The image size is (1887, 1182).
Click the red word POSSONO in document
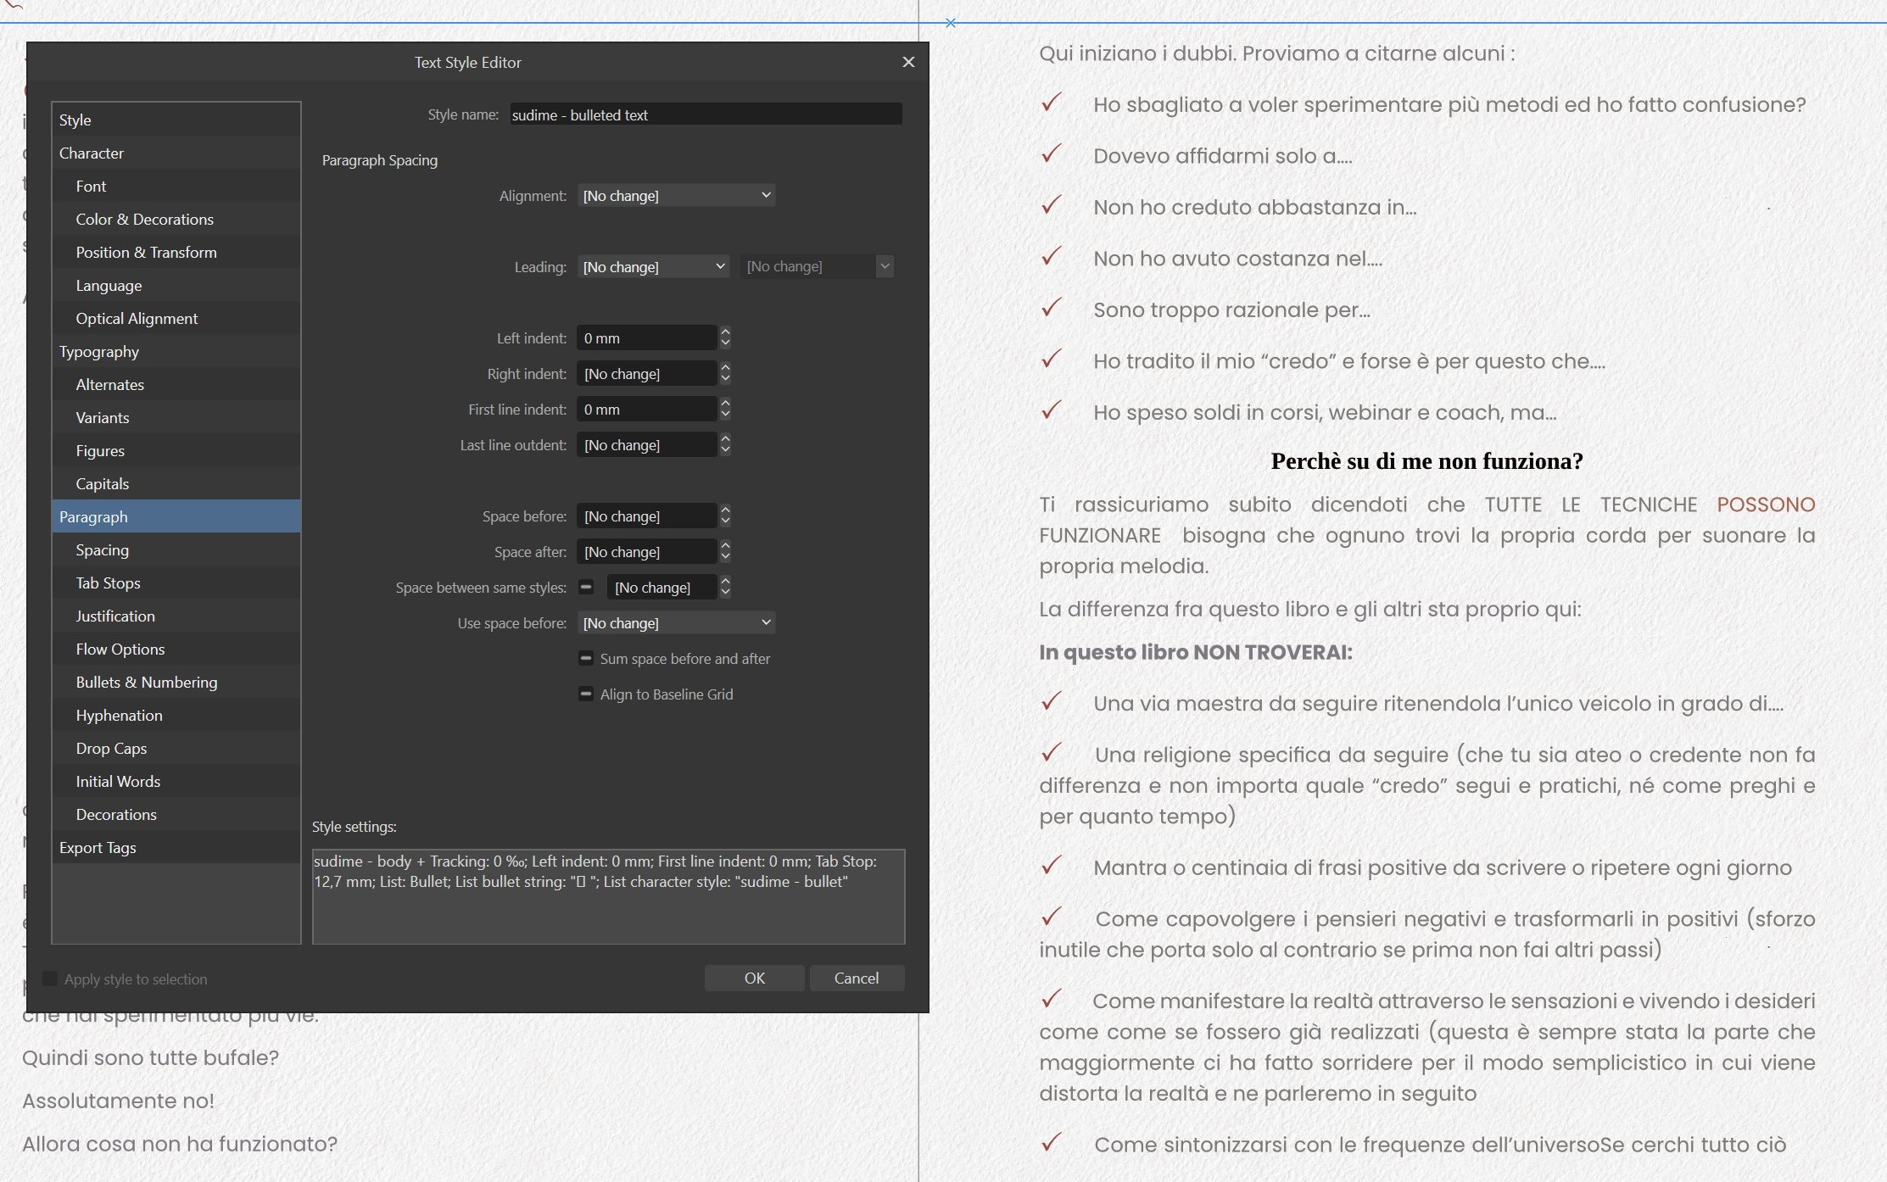click(1766, 505)
